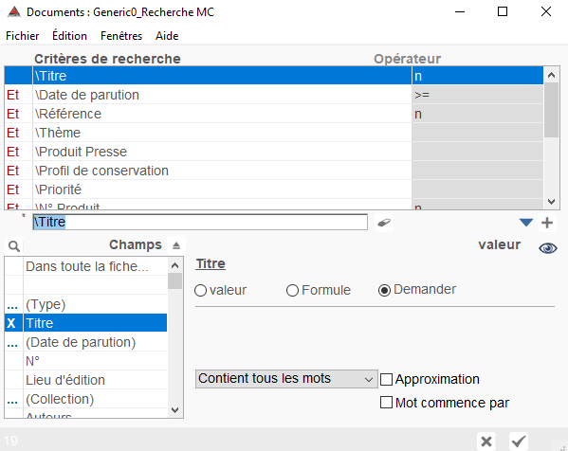This screenshot has height=451, width=568.
Task: Confirm the search with the checkmark icon
Action: click(x=519, y=442)
